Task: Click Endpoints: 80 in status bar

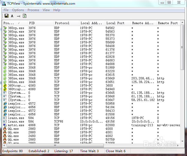Action: tap(13, 151)
